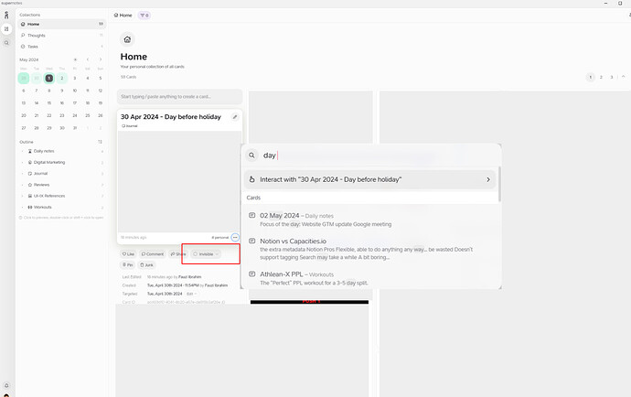Go to page 2 of the cards
The image size is (631, 397).
click(x=602, y=78)
